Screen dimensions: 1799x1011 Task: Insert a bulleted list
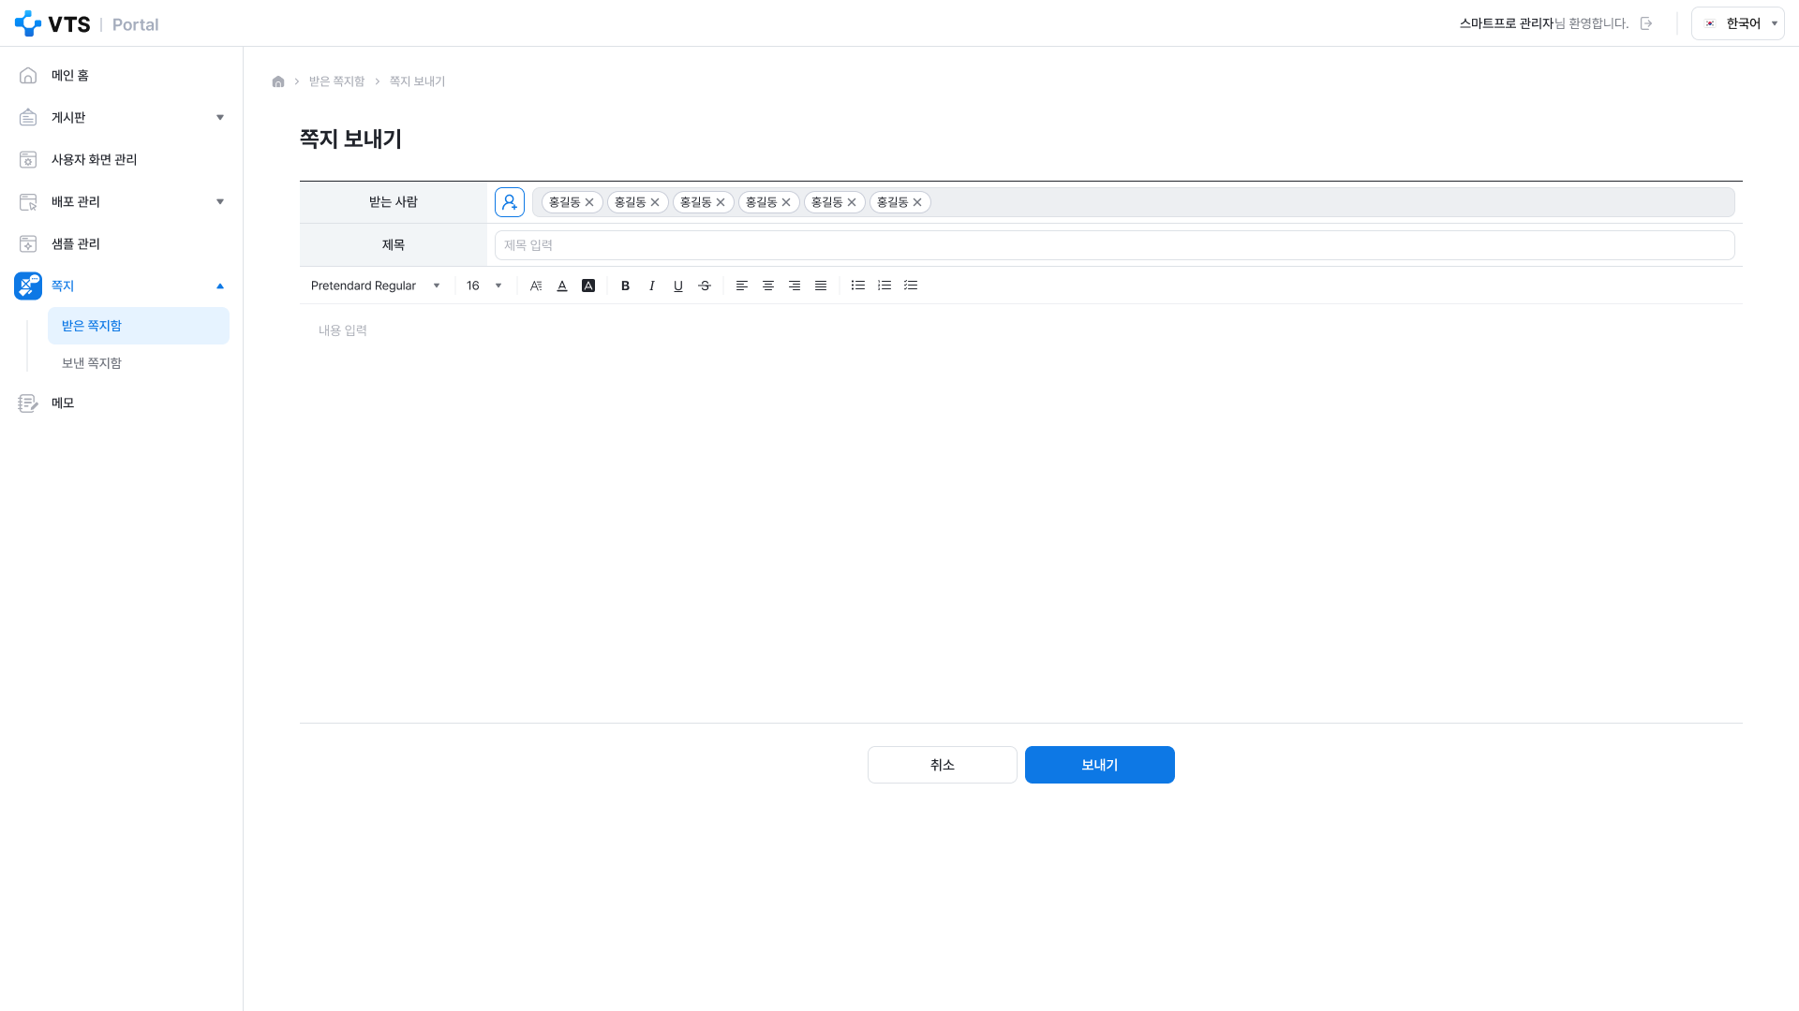tap(858, 286)
